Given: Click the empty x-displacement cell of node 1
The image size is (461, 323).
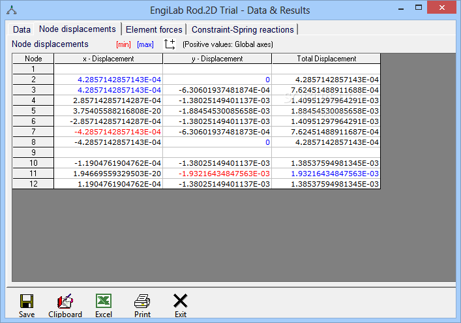Looking at the screenshot, I should coord(108,69).
